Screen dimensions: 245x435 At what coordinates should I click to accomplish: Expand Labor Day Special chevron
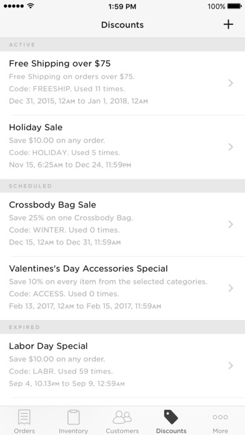(x=231, y=366)
